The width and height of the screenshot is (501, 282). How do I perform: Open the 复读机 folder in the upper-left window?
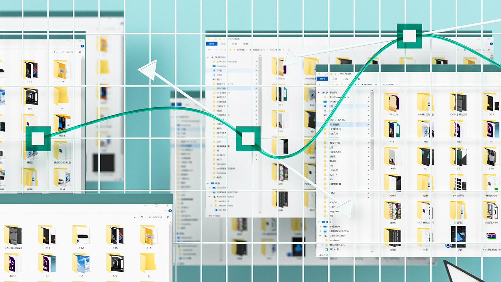[62, 126]
